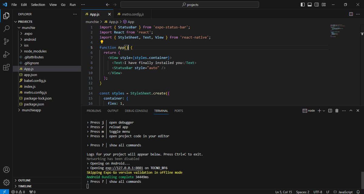Open the launch profile dropdown next to plus
This screenshot has height=194, width=364.
pos(324,111)
